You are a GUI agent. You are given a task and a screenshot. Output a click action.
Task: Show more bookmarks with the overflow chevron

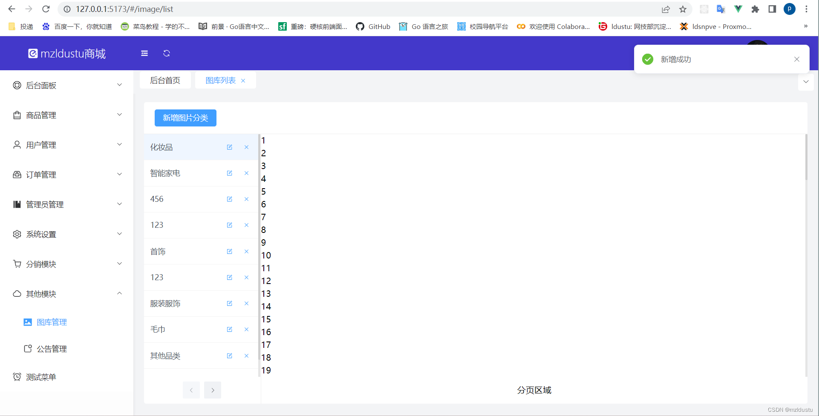806,26
